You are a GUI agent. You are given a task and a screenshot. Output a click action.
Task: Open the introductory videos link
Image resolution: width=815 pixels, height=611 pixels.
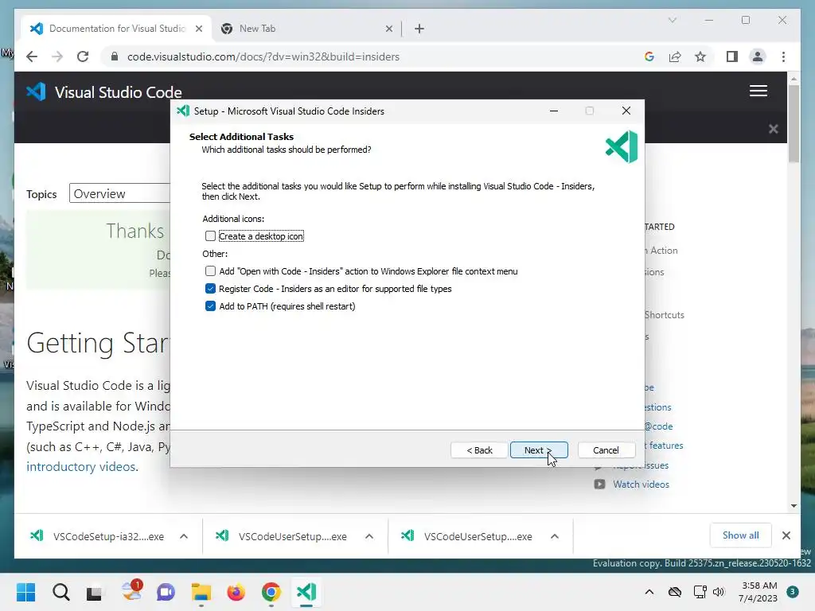(81, 466)
